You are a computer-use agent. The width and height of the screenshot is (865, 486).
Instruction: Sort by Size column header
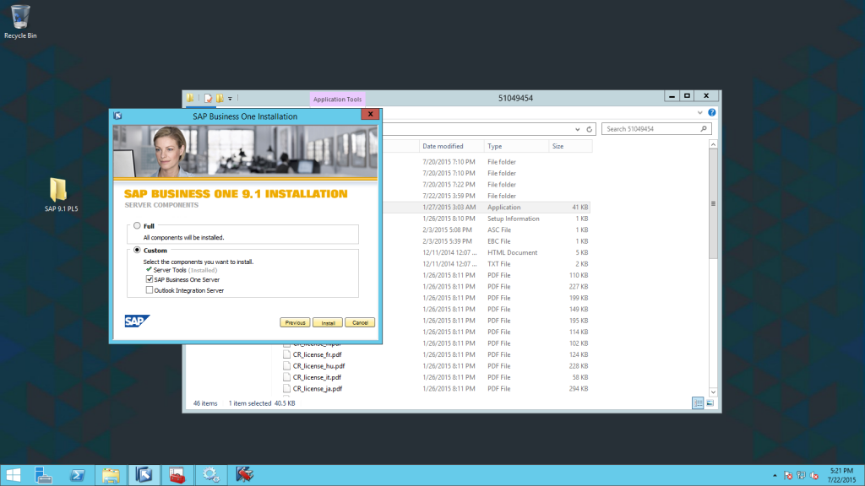coord(570,146)
